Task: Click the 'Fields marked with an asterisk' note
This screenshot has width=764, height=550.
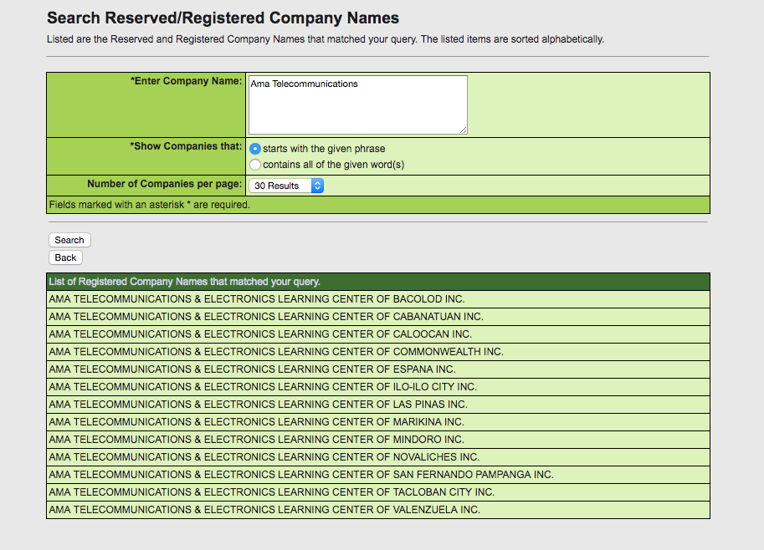Action: pyautogui.click(x=150, y=205)
